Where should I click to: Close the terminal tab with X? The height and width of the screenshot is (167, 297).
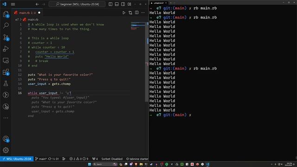point(166,3)
